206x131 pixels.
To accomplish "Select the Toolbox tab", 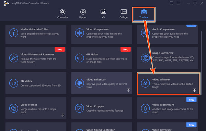I will [144, 14].
